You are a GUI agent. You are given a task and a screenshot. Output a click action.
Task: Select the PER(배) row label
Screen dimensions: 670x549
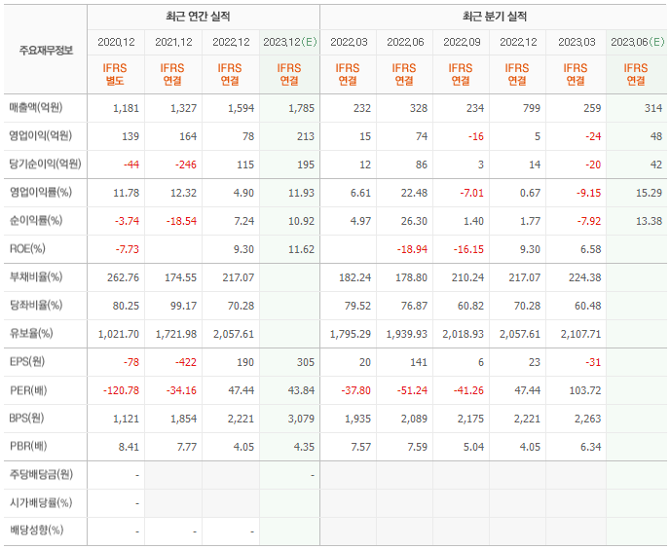tap(28, 390)
